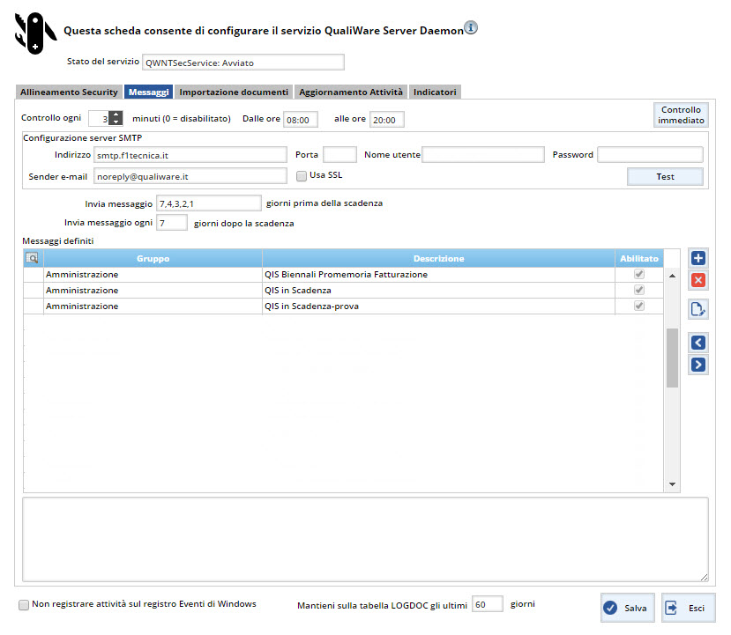Viewport: 731px width, 635px height.
Task: Click the edit document pencil icon
Action: click(x=698, y=309)
